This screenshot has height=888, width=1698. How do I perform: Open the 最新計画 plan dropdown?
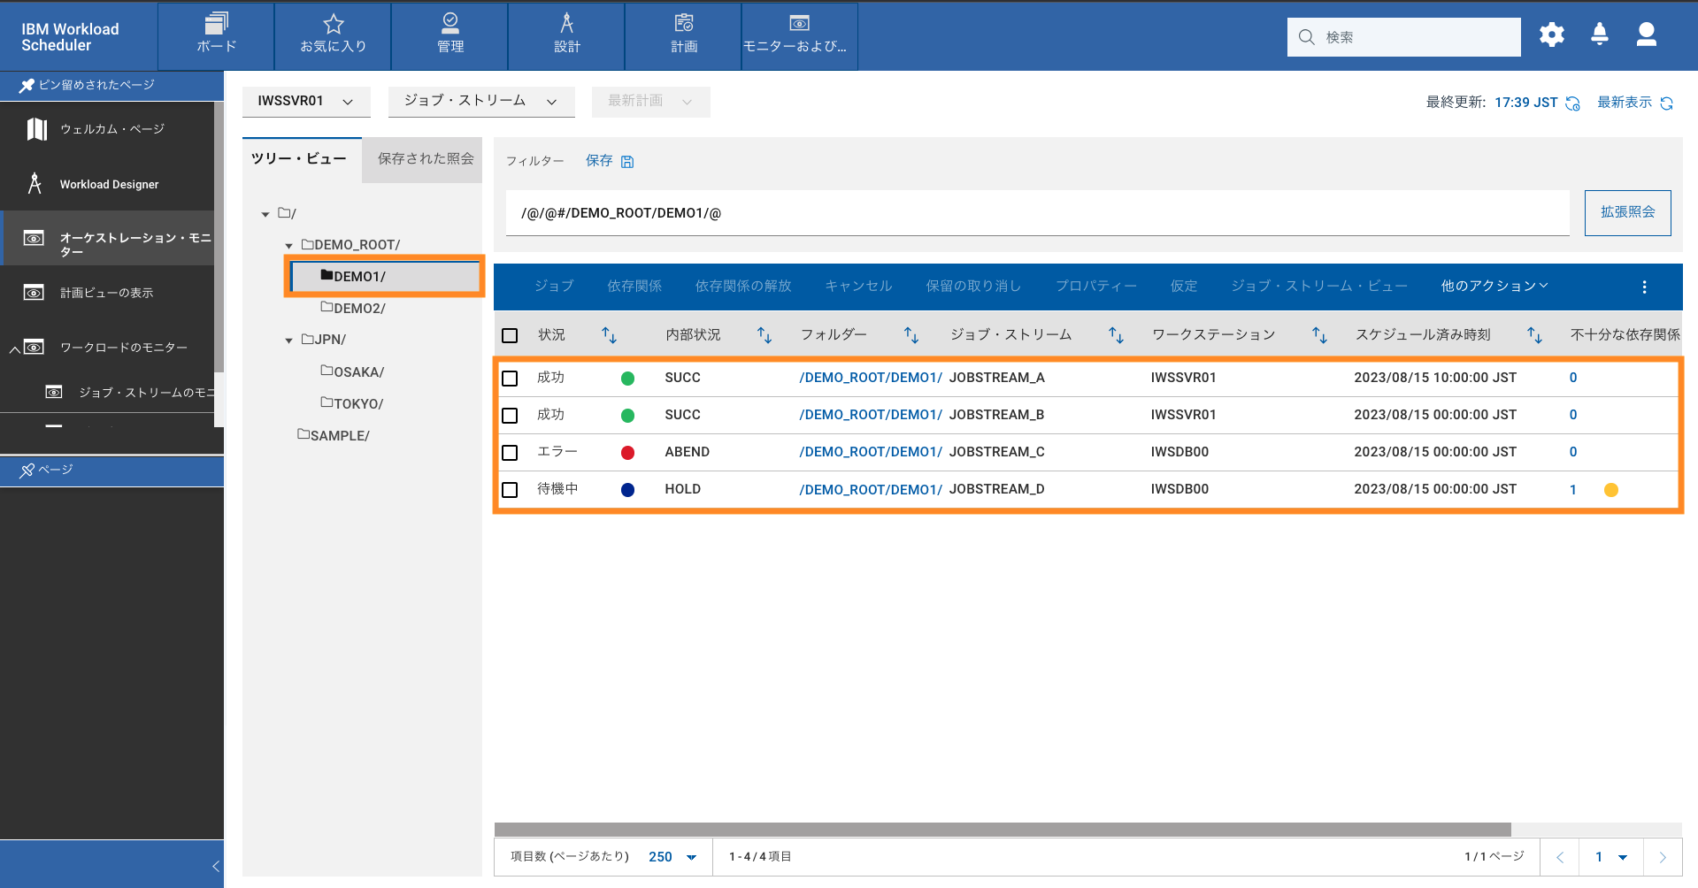(x=650, y=102)
